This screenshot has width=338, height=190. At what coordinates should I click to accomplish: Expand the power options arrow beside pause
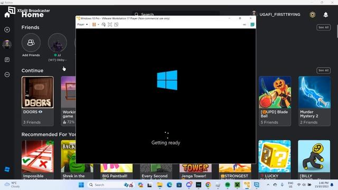click(98, 25)
